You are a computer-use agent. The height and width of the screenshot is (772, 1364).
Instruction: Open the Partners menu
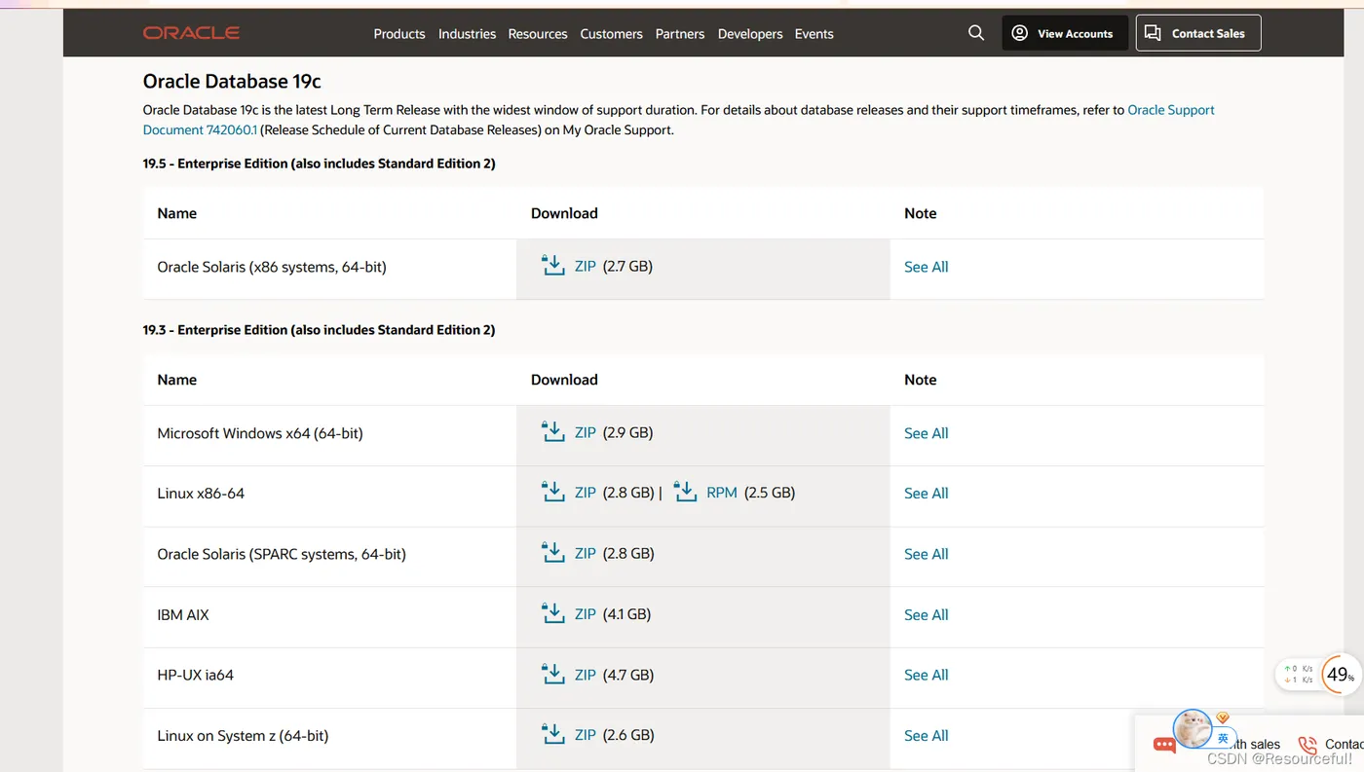pos(680,33)
